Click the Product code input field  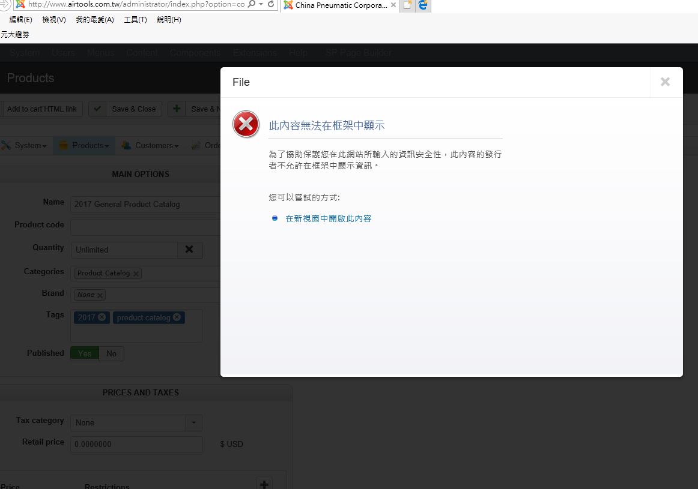(145, 227)
